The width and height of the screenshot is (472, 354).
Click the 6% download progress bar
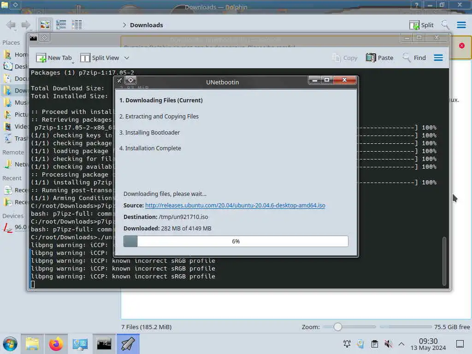pos(236,242)
